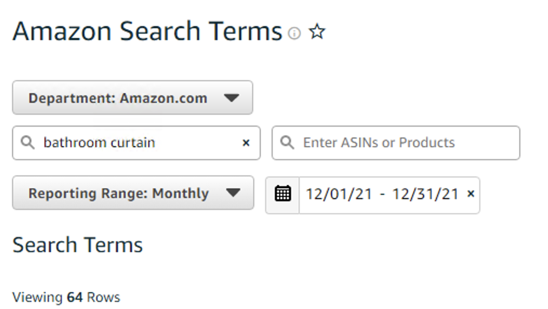
Task: Clear the bathroom curtain search term
Action: pos(246,143)
